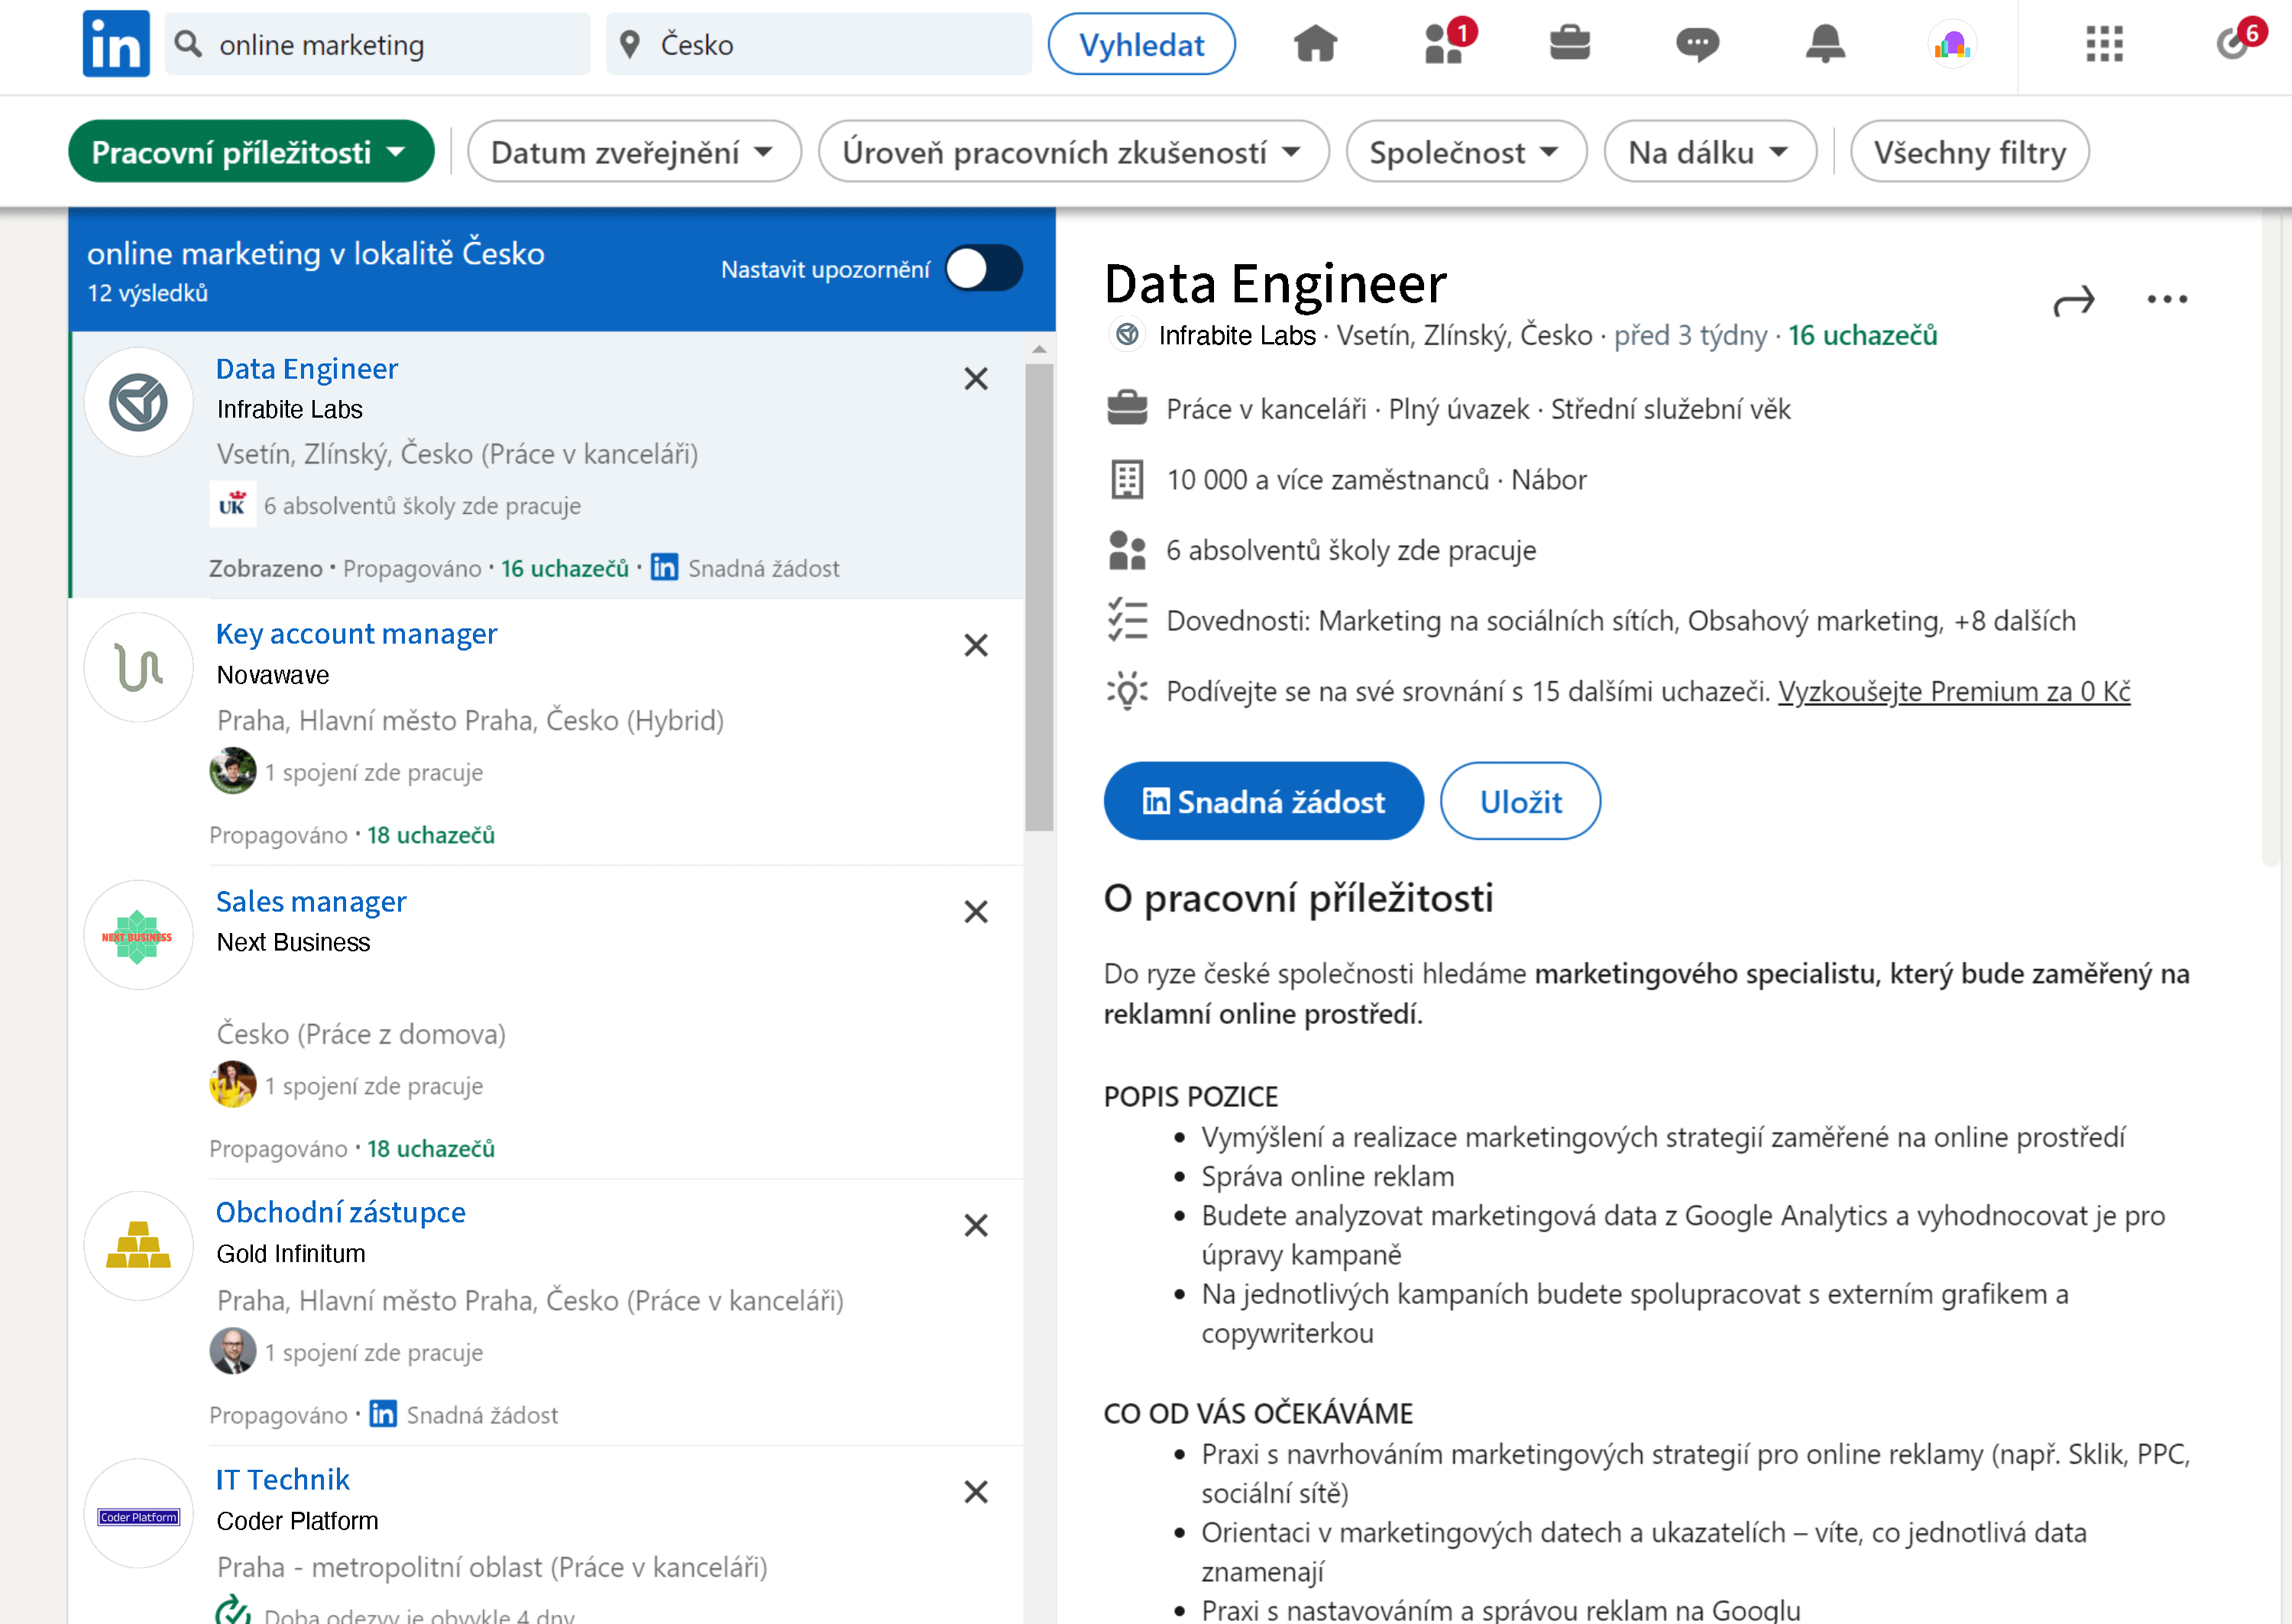Click "18 uchazečů" under Novawave
The image size is (2292, 1624).
(430, 835)
